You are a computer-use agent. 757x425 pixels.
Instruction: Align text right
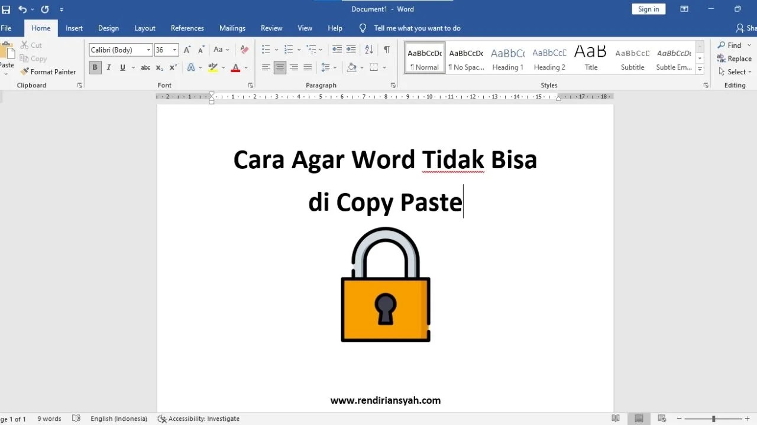(294, 67)
